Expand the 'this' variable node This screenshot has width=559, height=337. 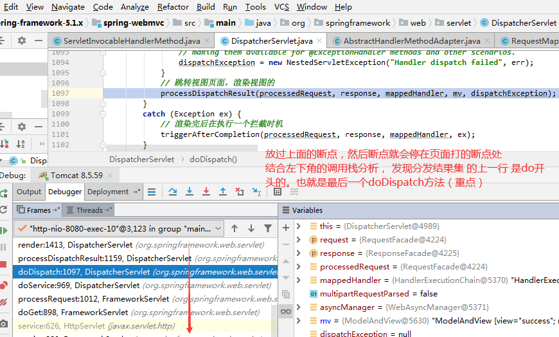[299, 226]
